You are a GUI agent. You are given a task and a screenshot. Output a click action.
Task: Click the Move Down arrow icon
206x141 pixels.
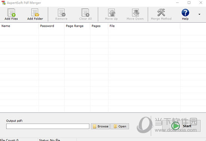[135, 14]
